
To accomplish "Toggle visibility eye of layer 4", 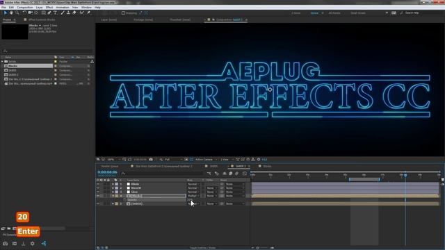I will pos(98,196).
